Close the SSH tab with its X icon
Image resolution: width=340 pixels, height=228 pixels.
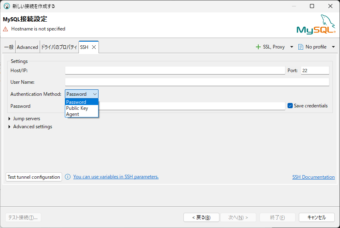point(94,47)
